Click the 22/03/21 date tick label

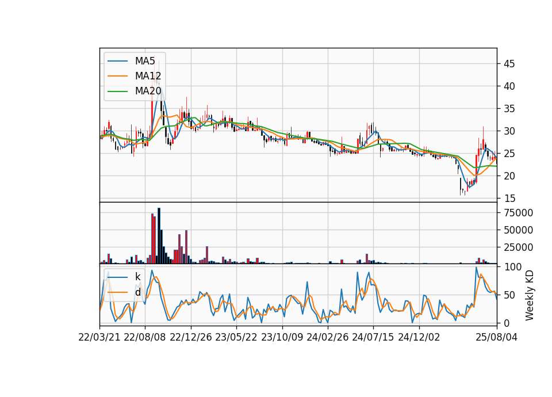point(99,337)
